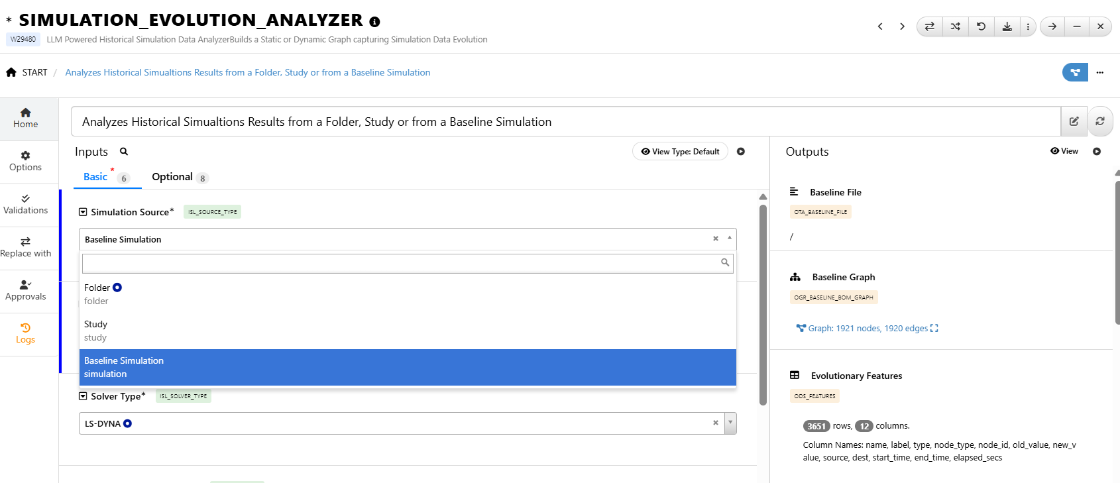Open Logs from the left sidebar
Image resolution: width=1120 pixels, height=483 pixels.
[26, 333]
